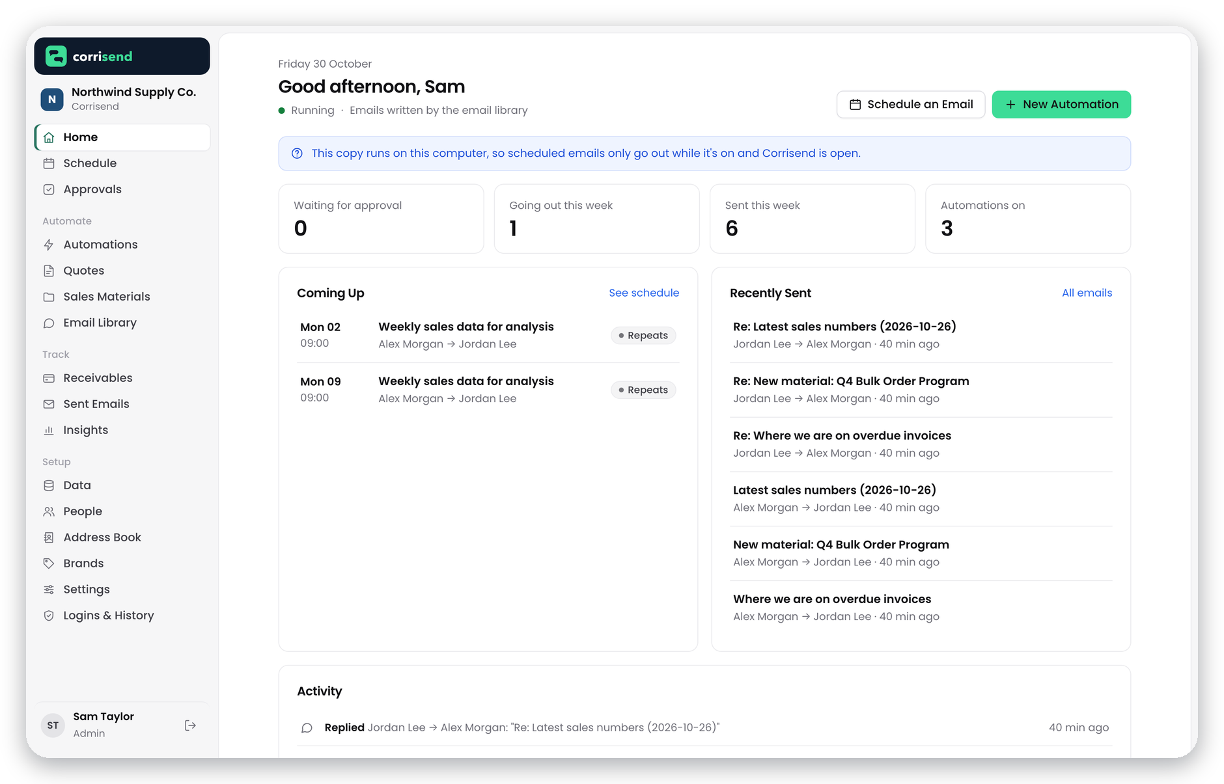Select the Waiting for approval card

pyautogui.click(x=381, y=219)
